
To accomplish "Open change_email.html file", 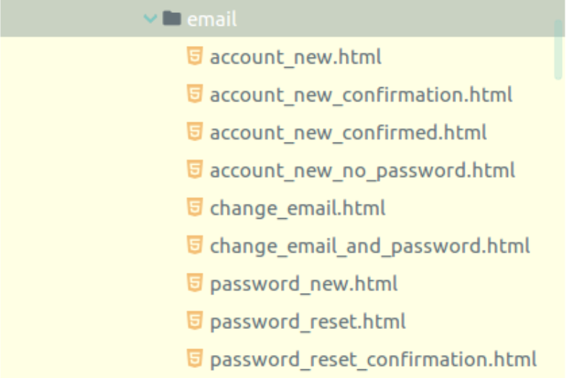I will click(x=298, y=209).
